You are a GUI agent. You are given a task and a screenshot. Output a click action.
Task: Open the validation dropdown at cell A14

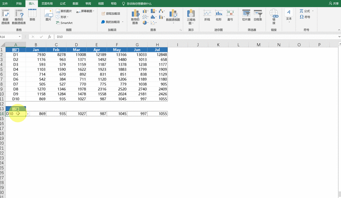click(28, 114)
